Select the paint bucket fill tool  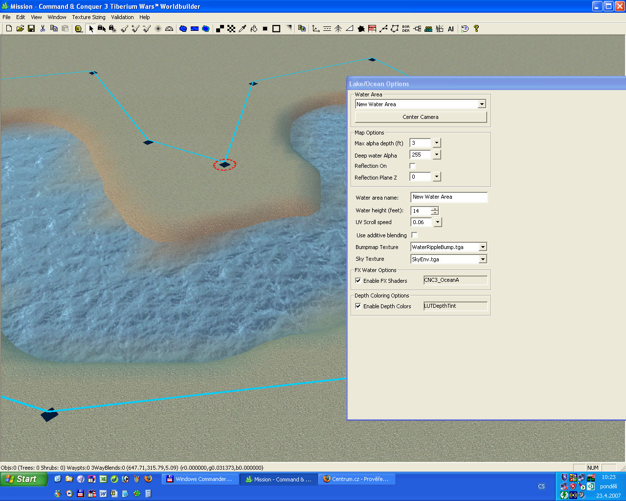[254, 29]
